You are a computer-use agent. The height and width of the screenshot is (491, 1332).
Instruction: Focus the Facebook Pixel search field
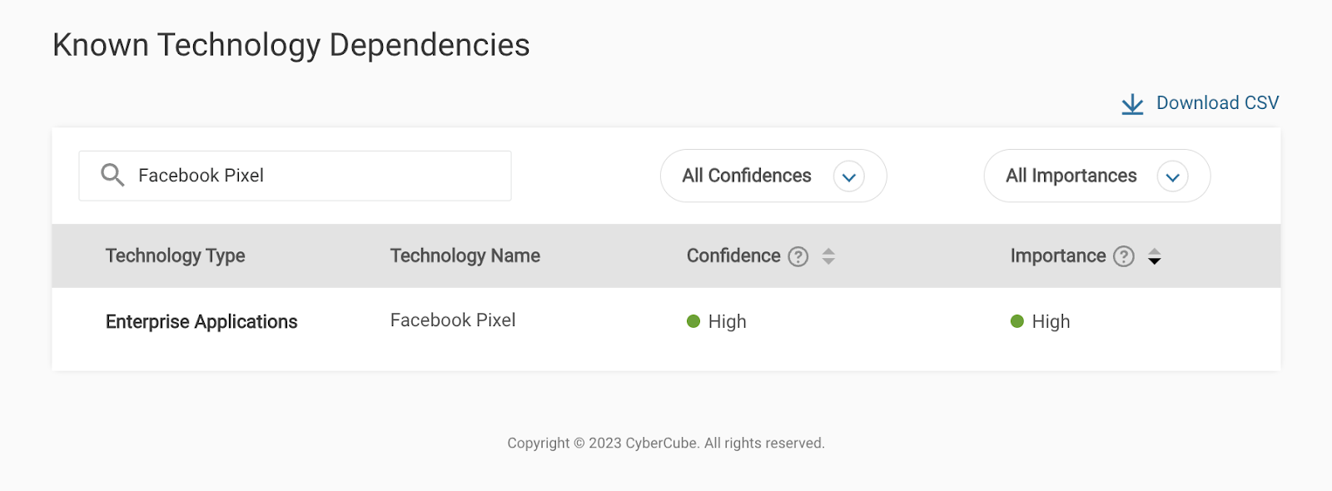pos(295,176)
